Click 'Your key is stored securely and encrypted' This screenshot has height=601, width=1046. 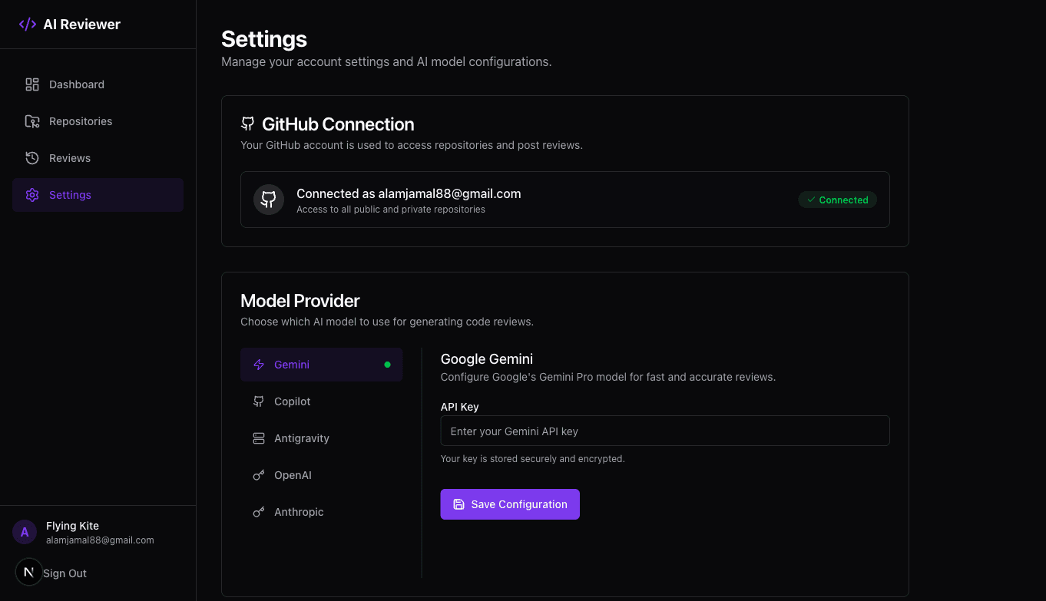tap(532, 459)
